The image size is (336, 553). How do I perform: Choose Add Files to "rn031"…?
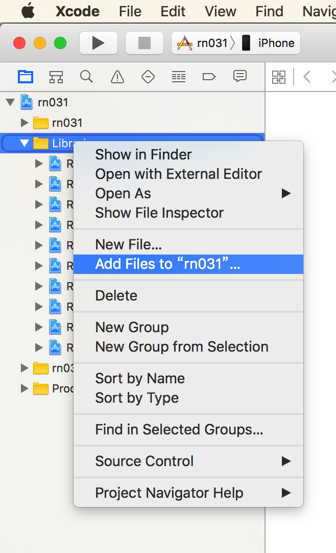167,264
